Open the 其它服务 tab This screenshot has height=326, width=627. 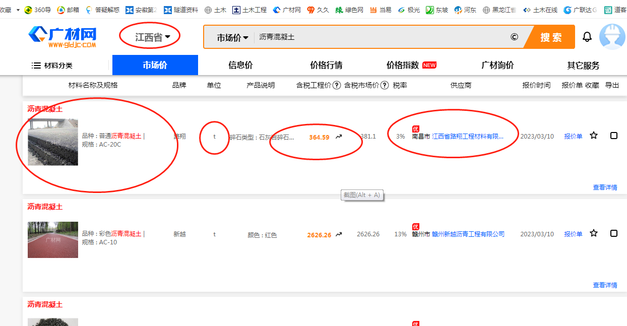(583, 66)
